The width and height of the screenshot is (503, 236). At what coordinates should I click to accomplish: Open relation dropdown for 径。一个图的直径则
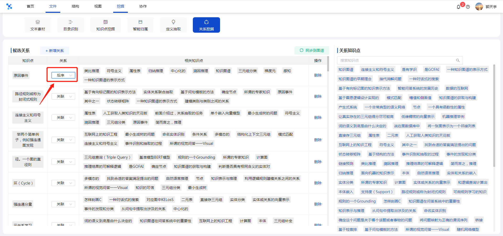(63, 162)
